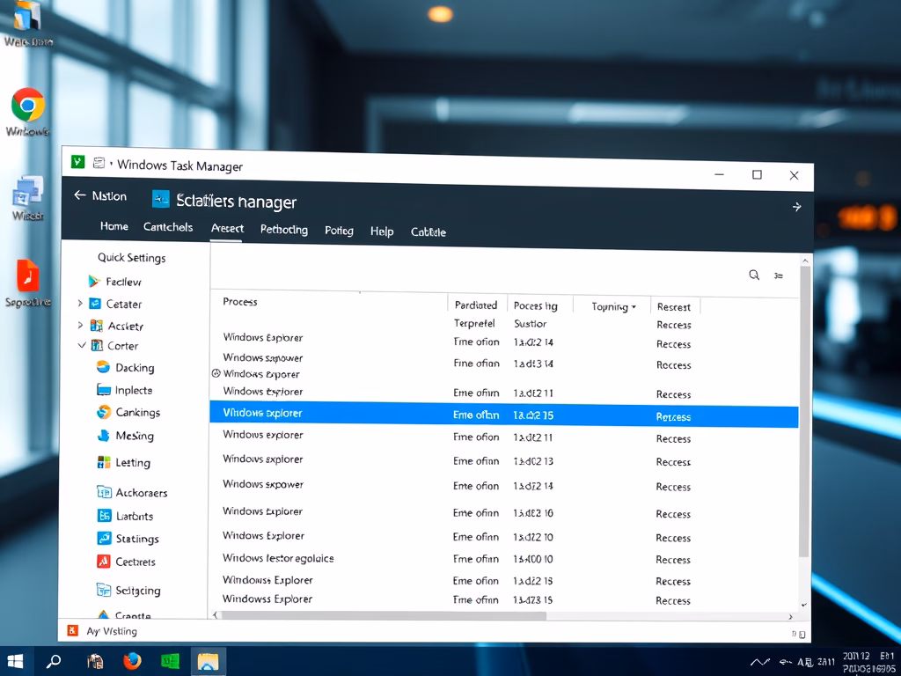This screenshot has width=901, height=676.
Task: Go back with the Mstion arrow
Action: (80, 195)
